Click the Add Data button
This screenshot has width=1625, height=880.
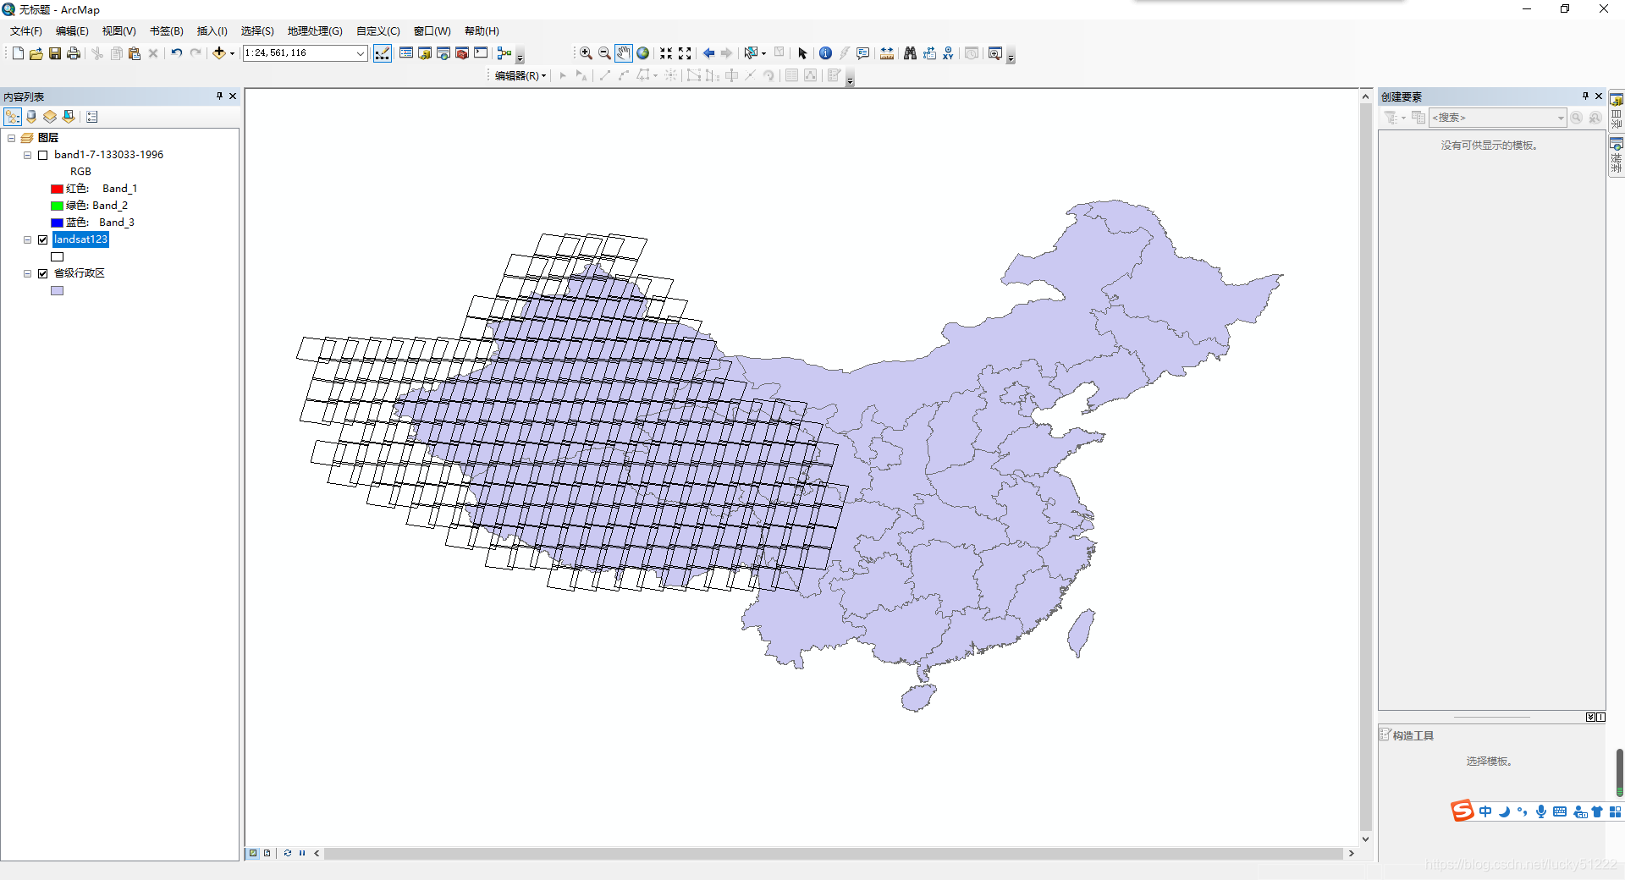coord(219,53)
